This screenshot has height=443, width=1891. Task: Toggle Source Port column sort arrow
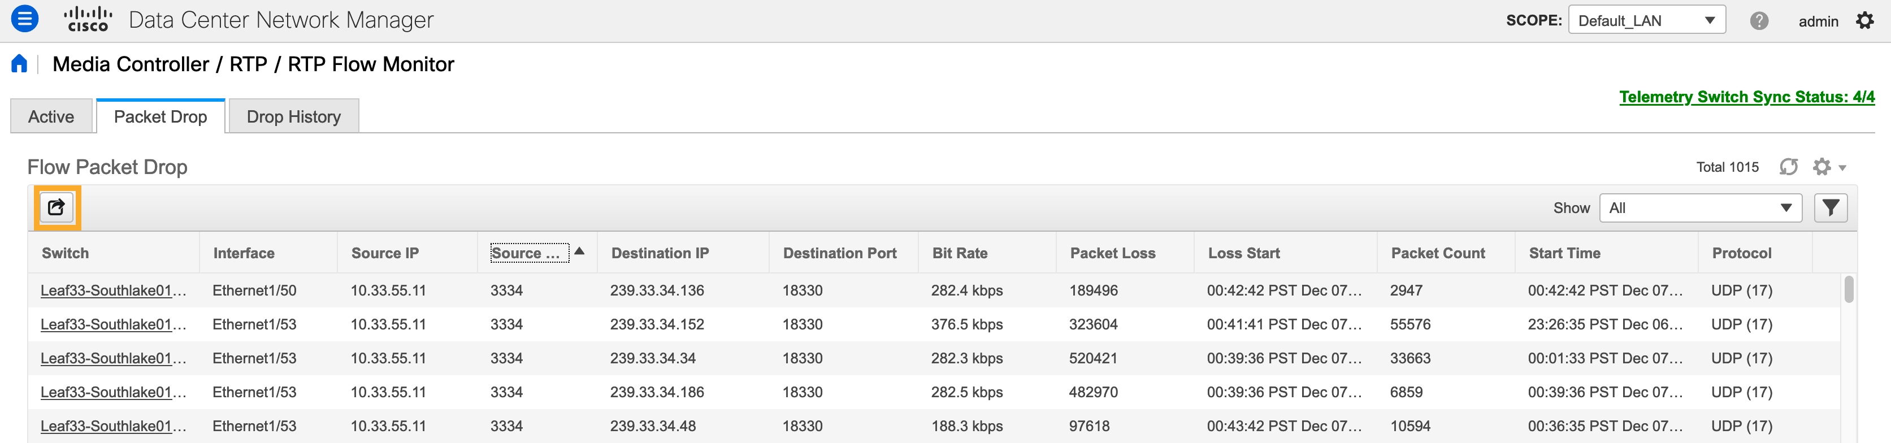point(579,251)
